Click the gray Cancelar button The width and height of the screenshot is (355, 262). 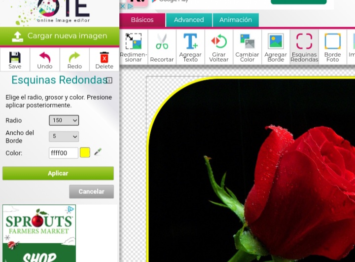click(92, 191)
